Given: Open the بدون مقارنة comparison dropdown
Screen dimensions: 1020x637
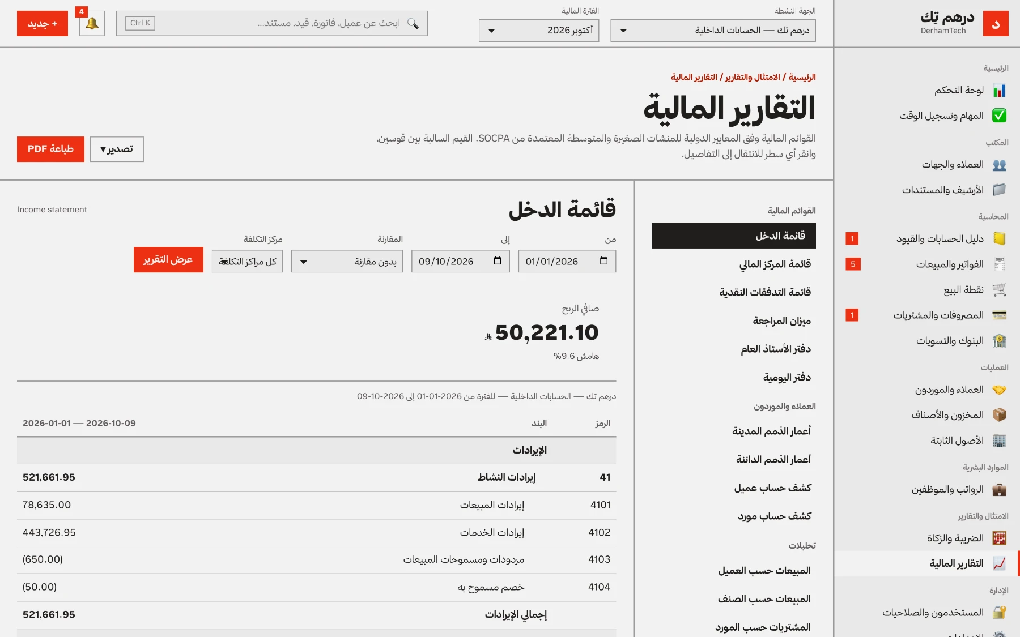Looking at the screenshot, I should pyautogui.click(x=347, y=262).
